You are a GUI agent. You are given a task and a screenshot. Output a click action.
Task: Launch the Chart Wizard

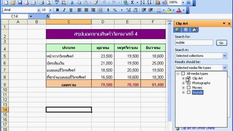(x=158, y=3)
